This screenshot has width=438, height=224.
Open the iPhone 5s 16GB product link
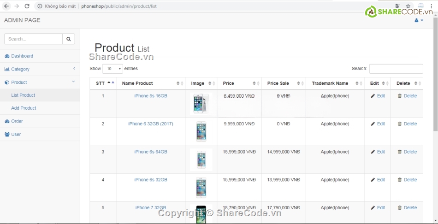[151, 96]
